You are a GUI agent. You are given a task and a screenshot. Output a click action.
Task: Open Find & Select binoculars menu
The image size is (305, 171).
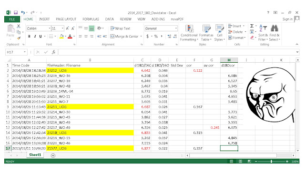coord(274,33)
